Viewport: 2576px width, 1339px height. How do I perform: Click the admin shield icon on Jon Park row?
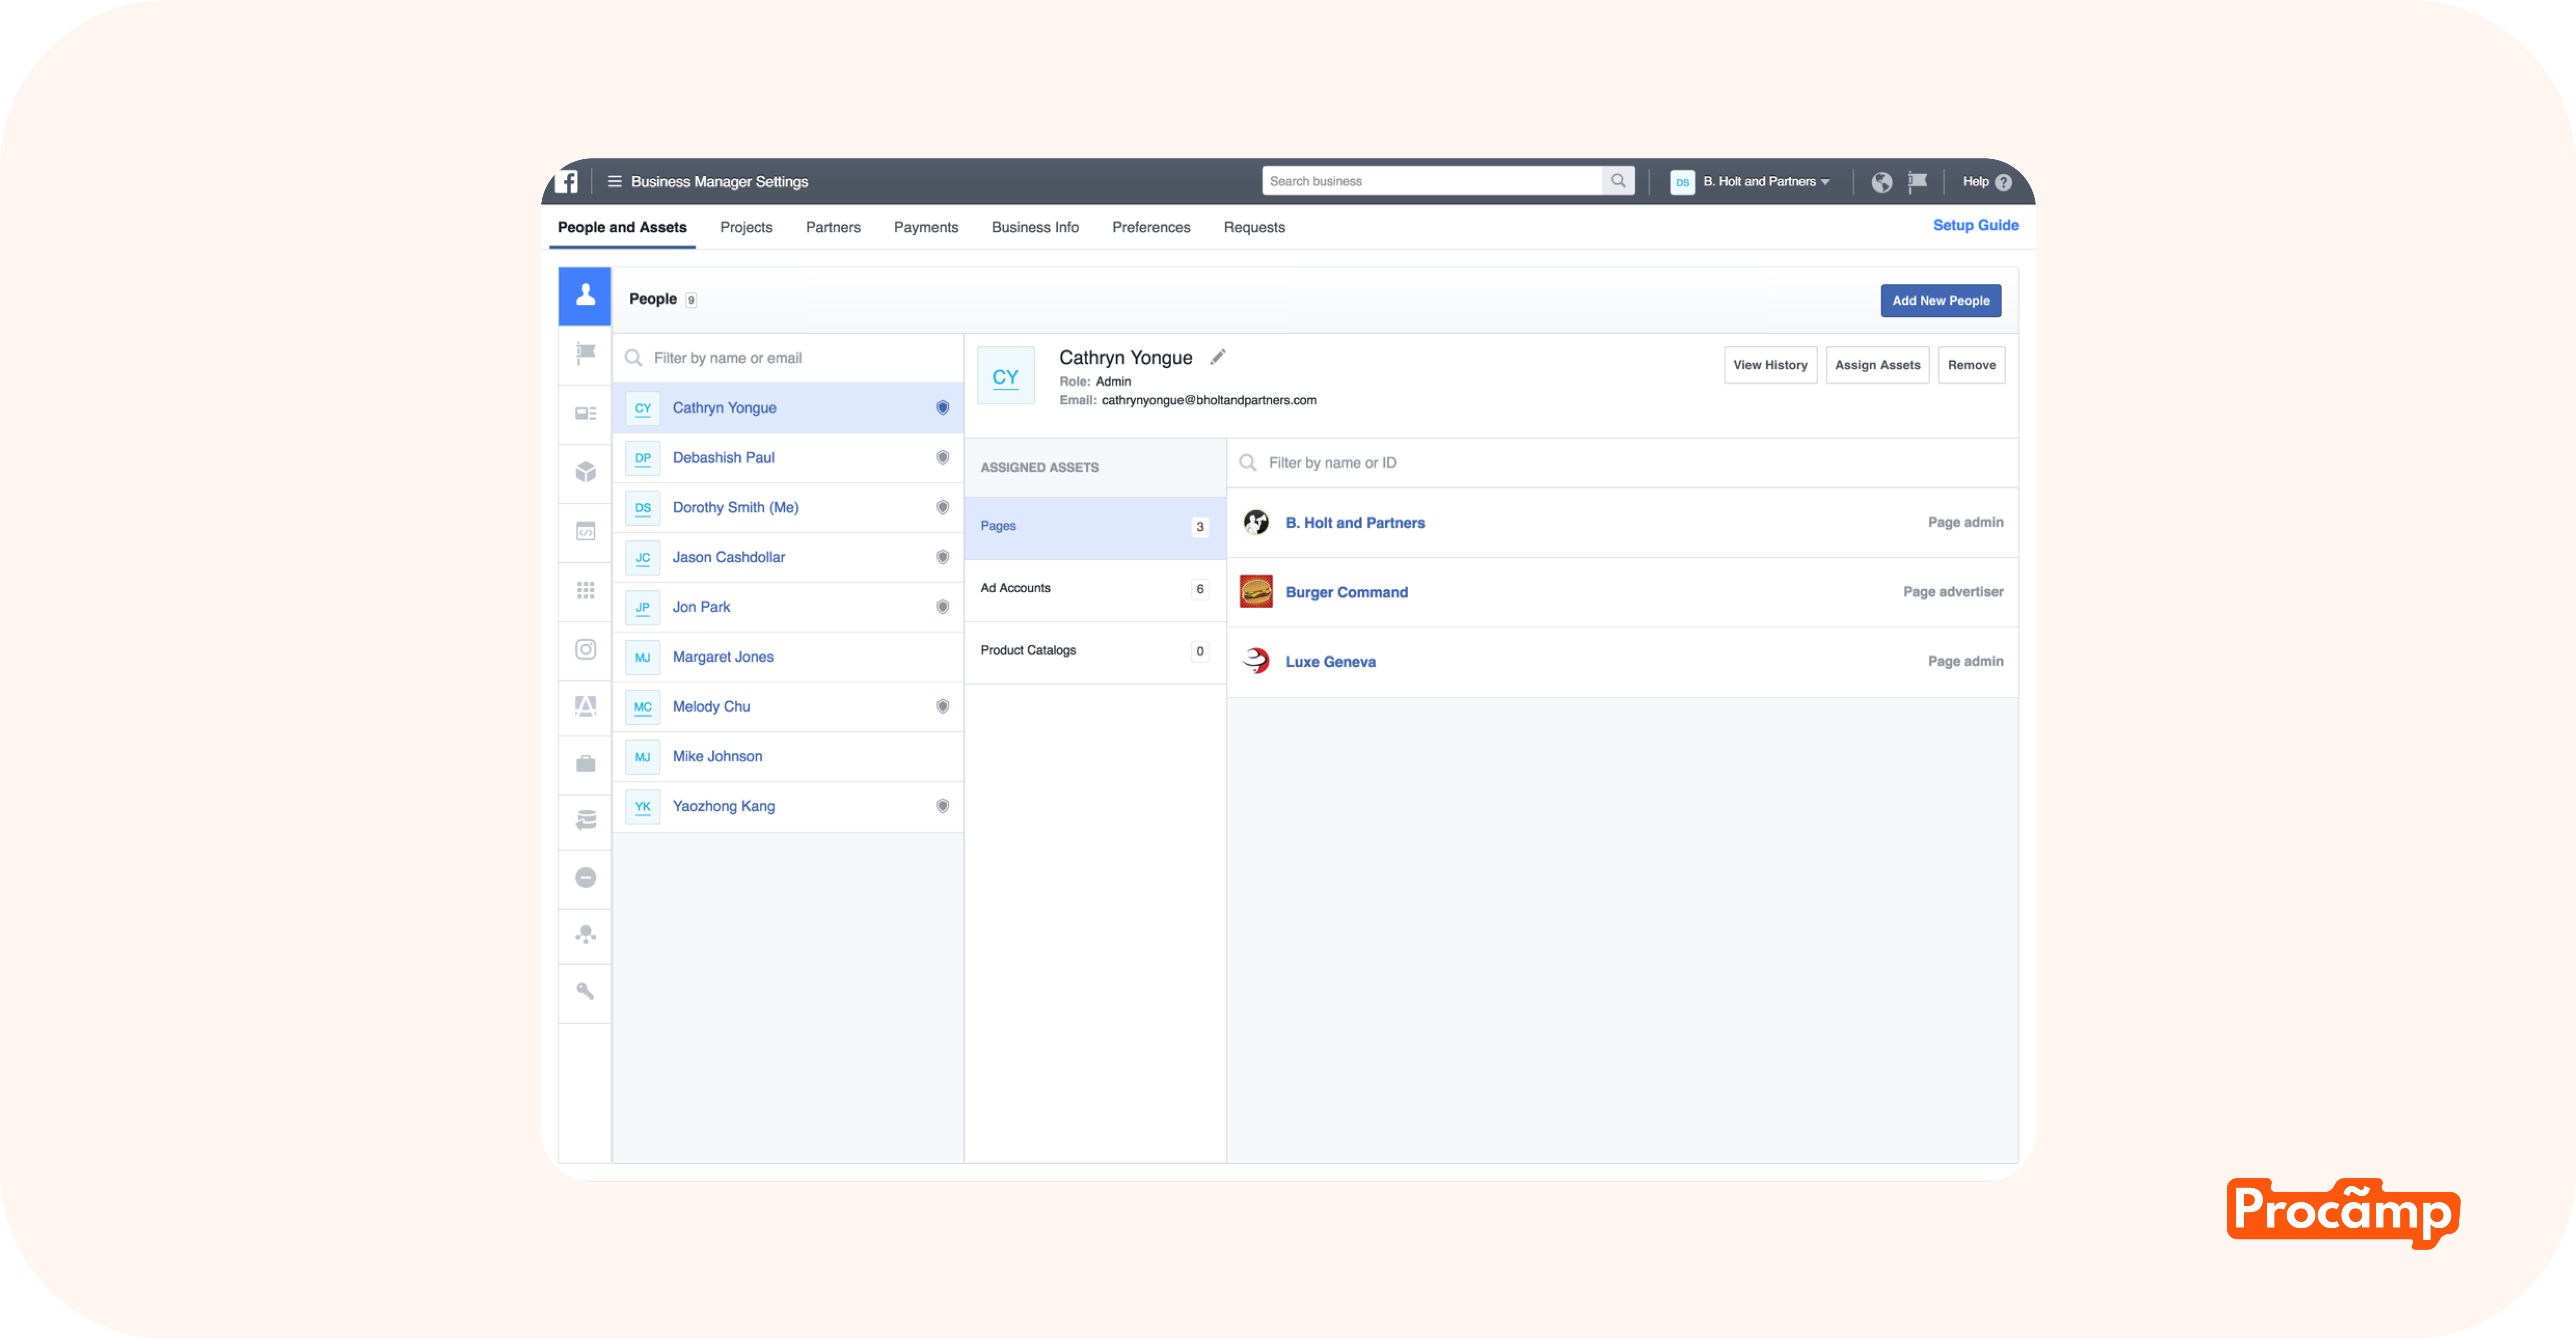(942, 606)
